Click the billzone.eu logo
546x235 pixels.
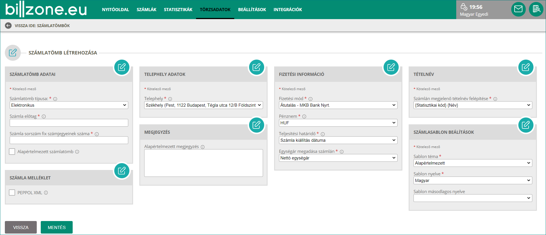46,9
